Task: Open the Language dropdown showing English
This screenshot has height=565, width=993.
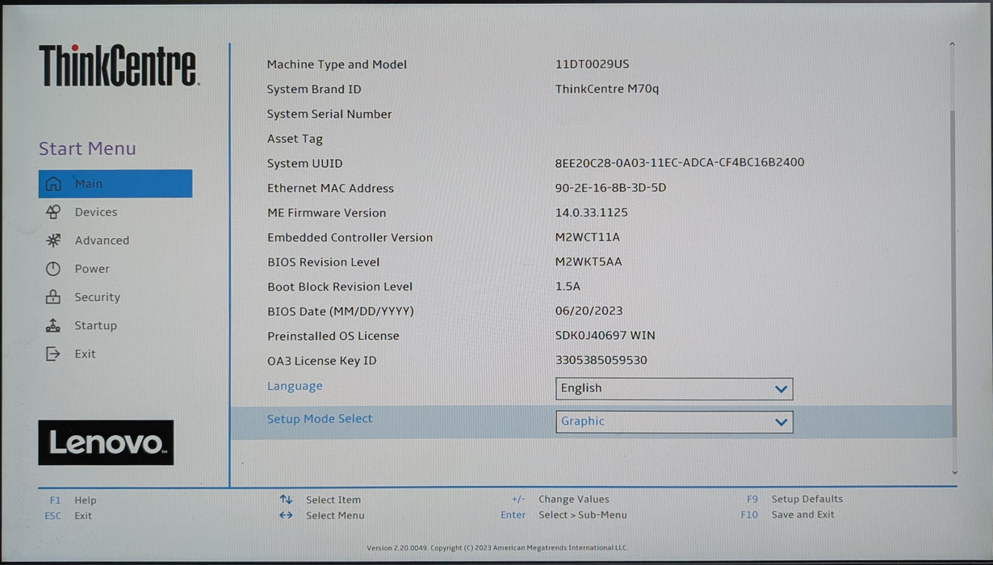Action: point(674,388)
